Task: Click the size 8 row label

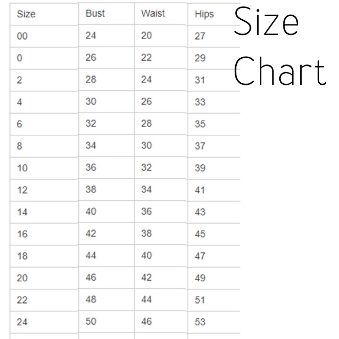Action: tap(20, 146)
